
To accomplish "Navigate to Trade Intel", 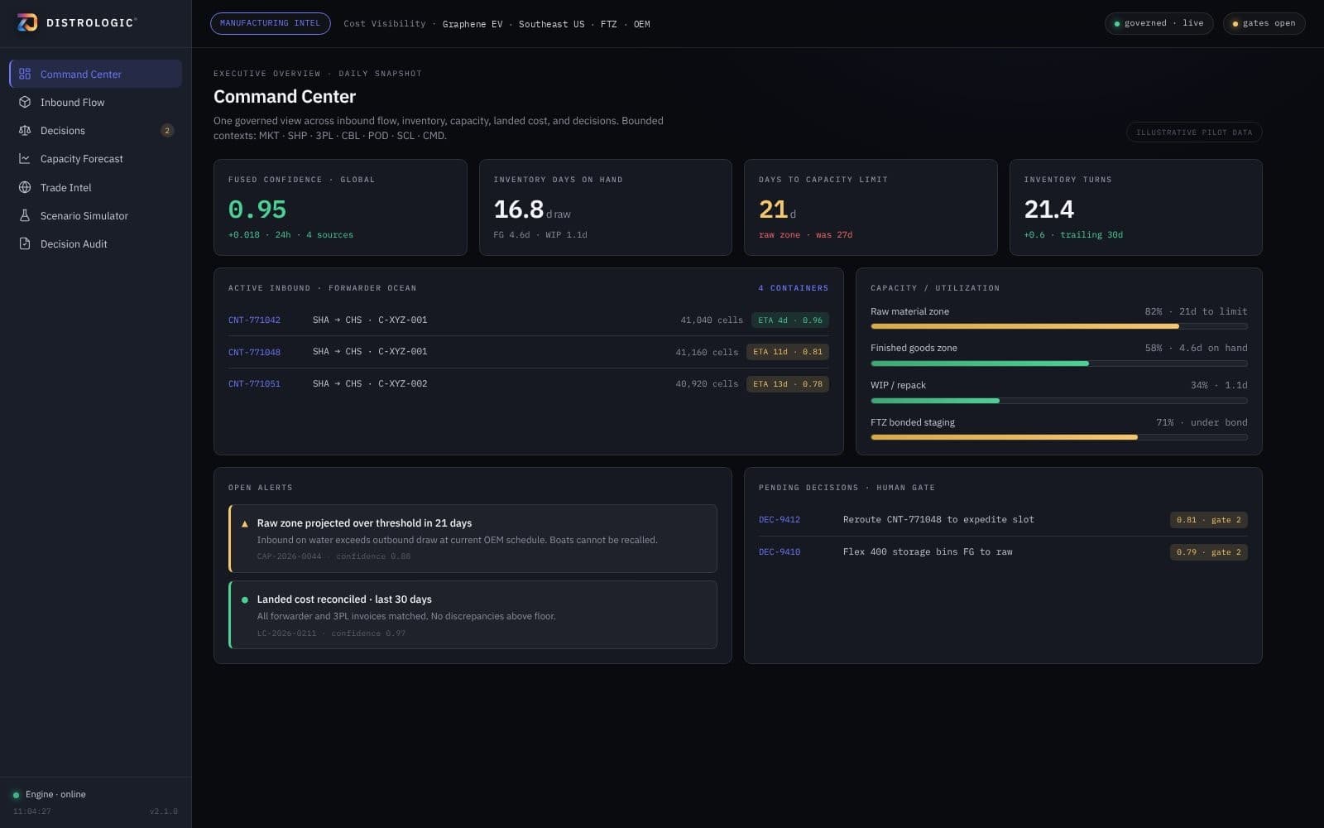I will coord(95,187).
